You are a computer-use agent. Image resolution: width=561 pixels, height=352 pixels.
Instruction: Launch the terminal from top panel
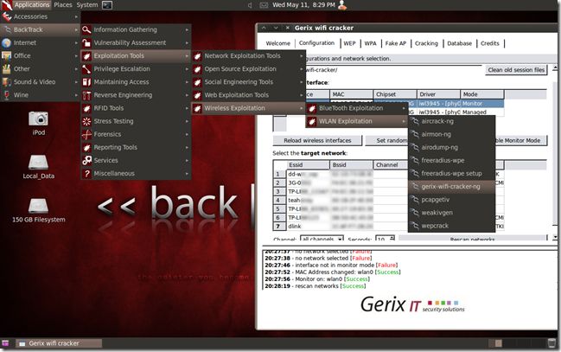[106, 5]
